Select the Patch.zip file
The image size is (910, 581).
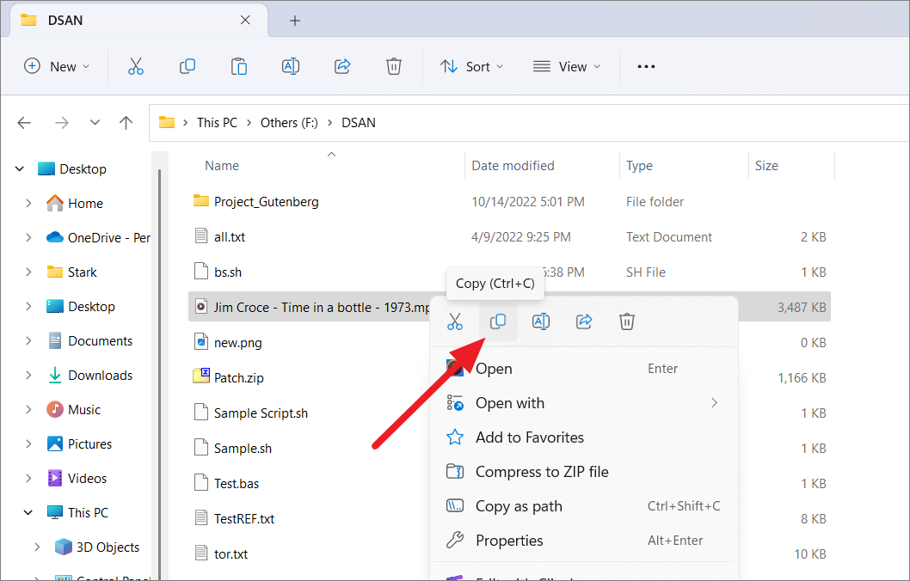[x=238, y=378]
